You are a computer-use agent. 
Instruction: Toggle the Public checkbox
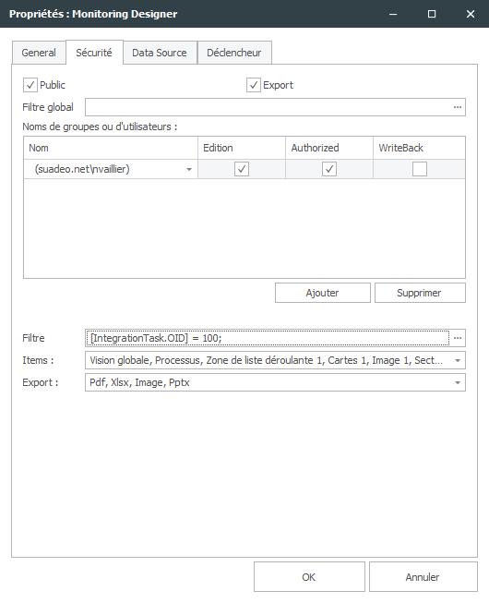[x=30, y=85]
